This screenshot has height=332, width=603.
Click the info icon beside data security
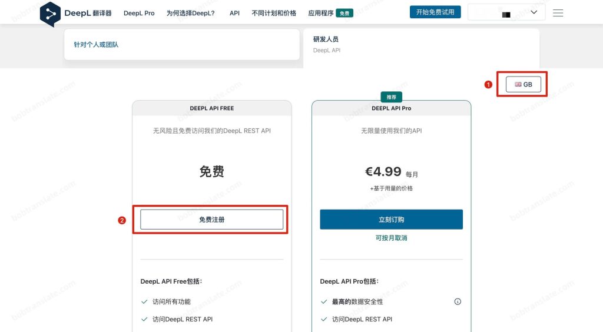[x=458, y=301]
